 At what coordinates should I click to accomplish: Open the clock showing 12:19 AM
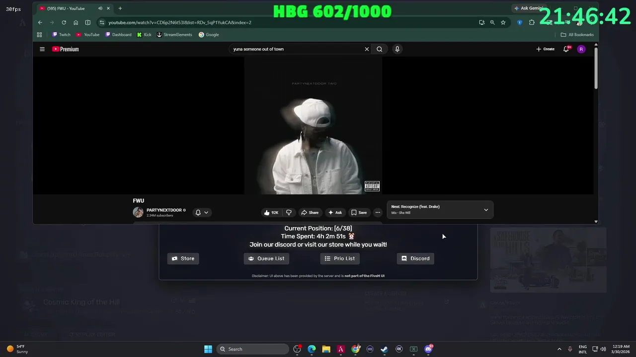[620, 349]
